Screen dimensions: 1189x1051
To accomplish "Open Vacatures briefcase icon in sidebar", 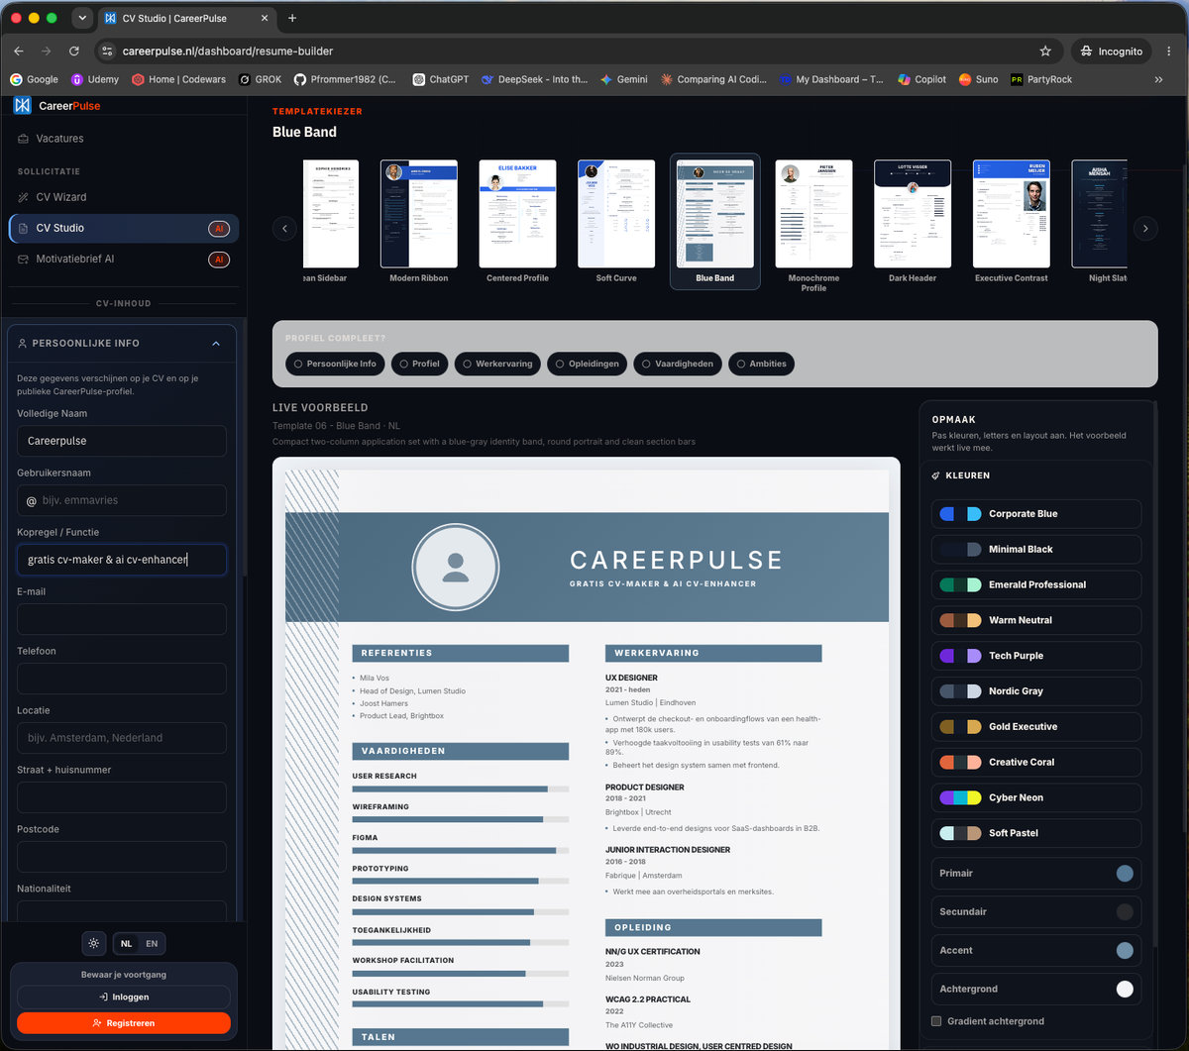I will (x=23, y=139).
